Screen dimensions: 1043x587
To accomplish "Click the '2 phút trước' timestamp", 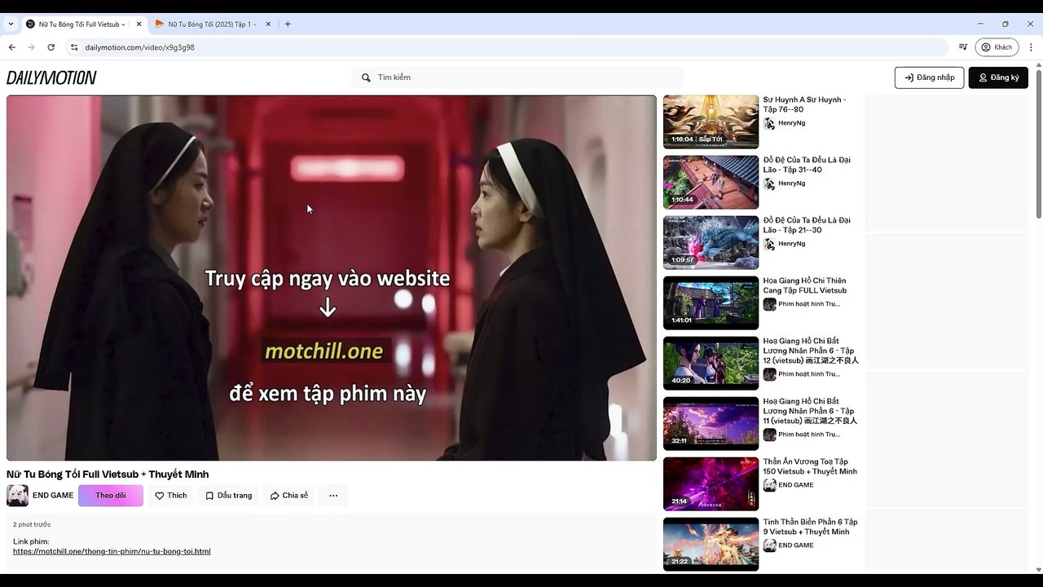I will coord(32,524).
